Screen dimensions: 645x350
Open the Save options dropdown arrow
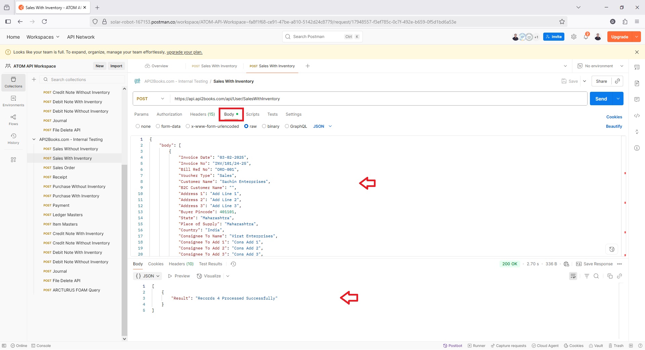click(585, 81)
